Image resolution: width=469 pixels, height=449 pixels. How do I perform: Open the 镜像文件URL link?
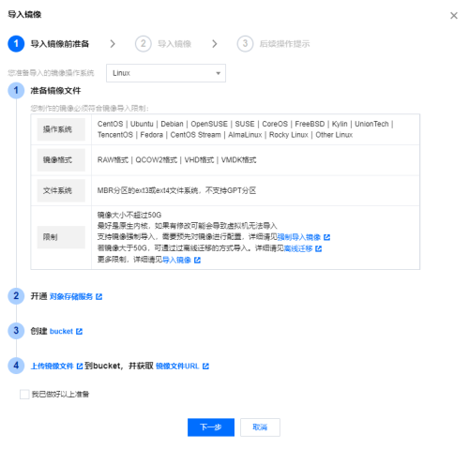tap(177, 367)
